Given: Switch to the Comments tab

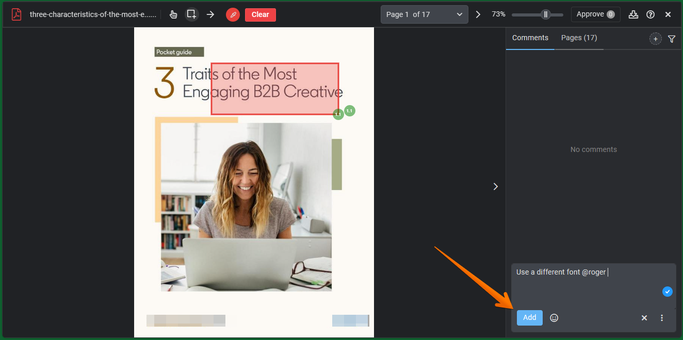Looking at the screenshot, I should (x=530, y=38).
